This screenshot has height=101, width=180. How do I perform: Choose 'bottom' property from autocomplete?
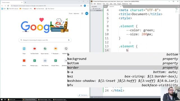click(x=123, y=63)
